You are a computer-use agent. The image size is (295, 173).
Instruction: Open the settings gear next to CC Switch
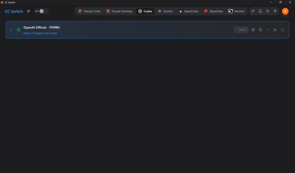coord(28,11)
